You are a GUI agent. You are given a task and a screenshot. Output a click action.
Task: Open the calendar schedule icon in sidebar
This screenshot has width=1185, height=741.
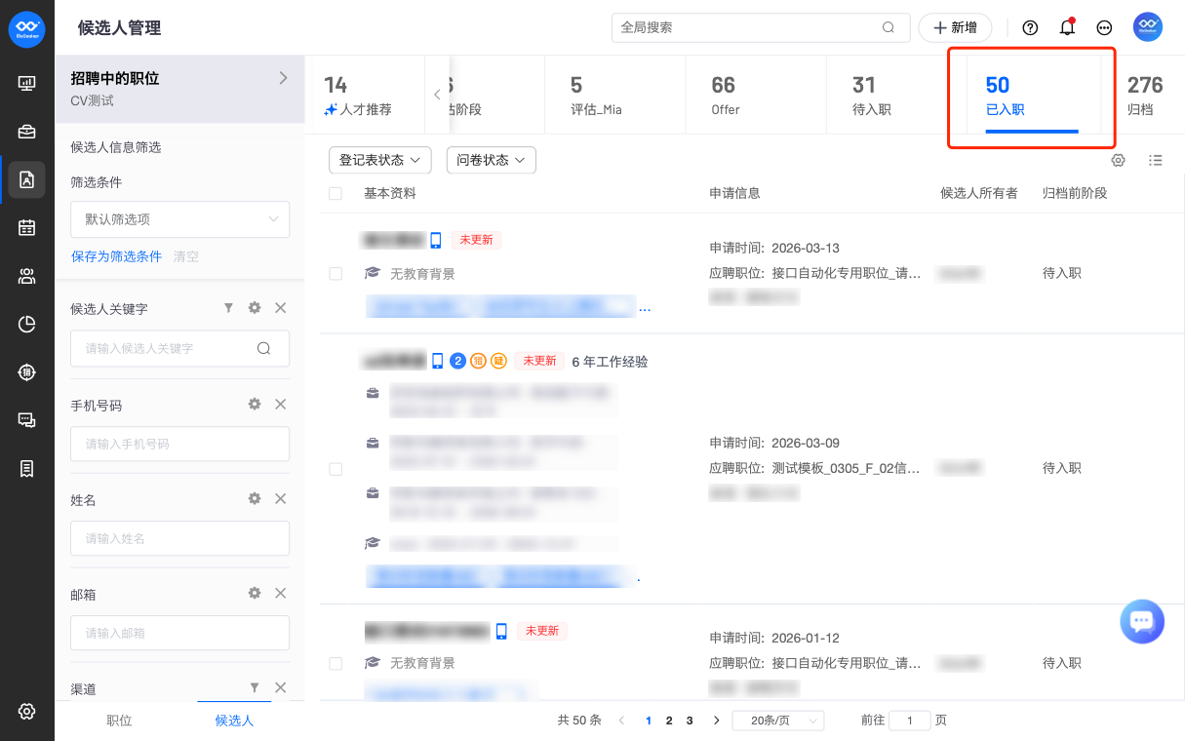click(27, 227)
